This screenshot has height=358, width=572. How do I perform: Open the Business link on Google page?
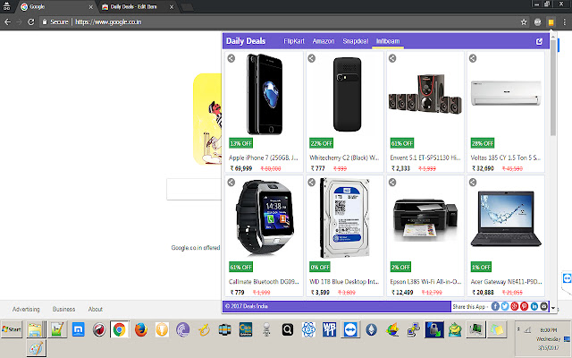click(63, 309)
